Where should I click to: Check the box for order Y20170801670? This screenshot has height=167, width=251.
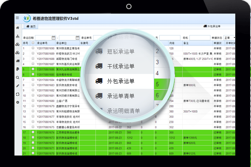[33, 153]
